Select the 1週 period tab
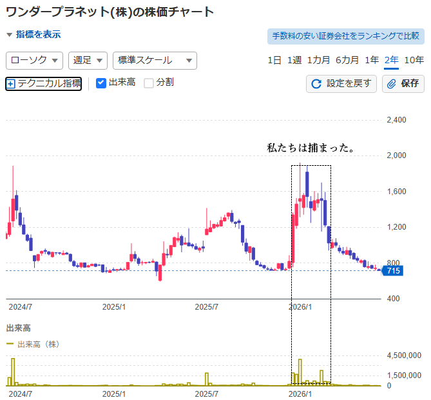431x400 pixels. tap(294, 60)
